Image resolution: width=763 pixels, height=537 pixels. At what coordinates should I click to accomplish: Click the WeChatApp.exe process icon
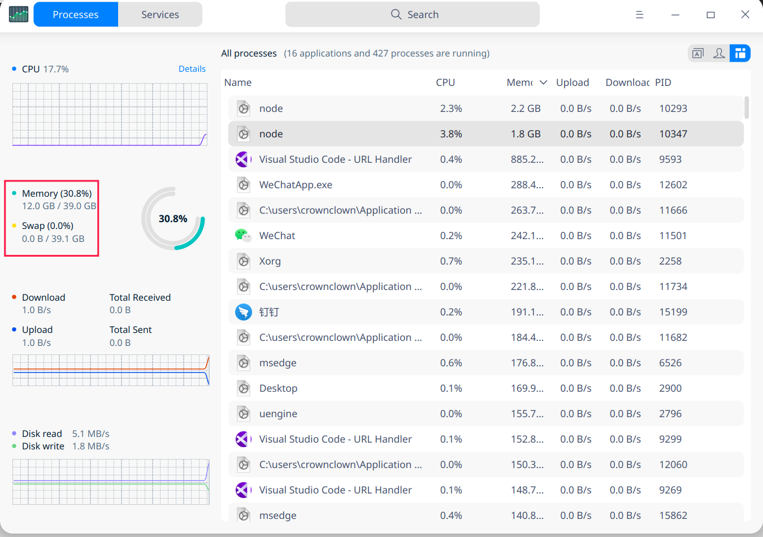click(243, 185)
